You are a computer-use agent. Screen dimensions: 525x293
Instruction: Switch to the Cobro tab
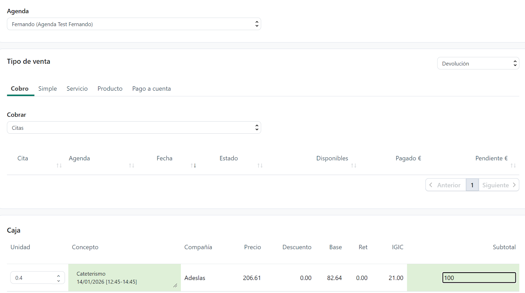(20, 89)
